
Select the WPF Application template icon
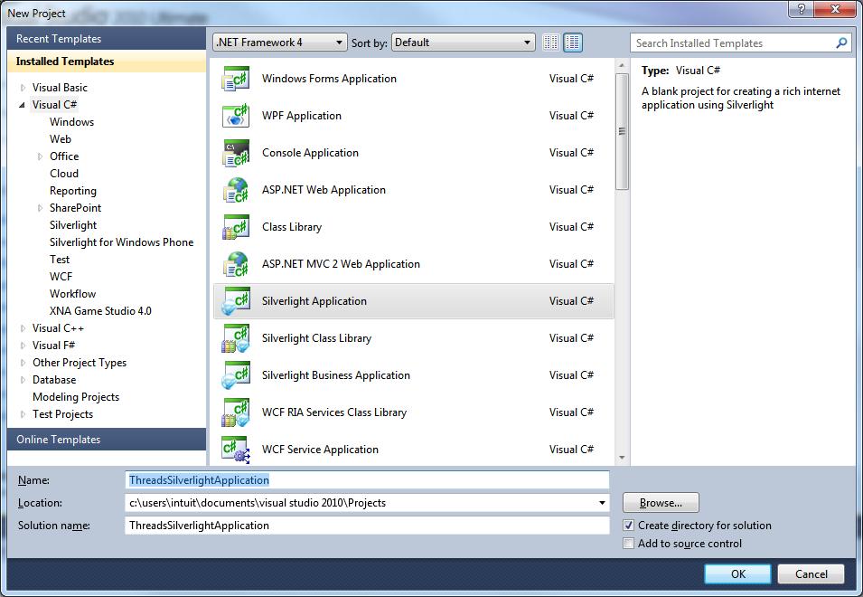point(236,116)
